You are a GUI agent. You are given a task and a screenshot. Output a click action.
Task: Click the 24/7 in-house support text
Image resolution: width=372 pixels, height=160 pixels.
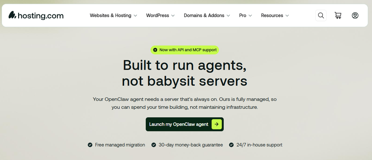coord(259,145)
